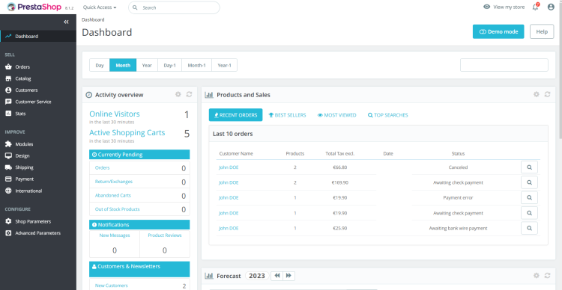View details of the Canceled order
The height and width of the screenshot is (290, 562).
tap(529, 167)
